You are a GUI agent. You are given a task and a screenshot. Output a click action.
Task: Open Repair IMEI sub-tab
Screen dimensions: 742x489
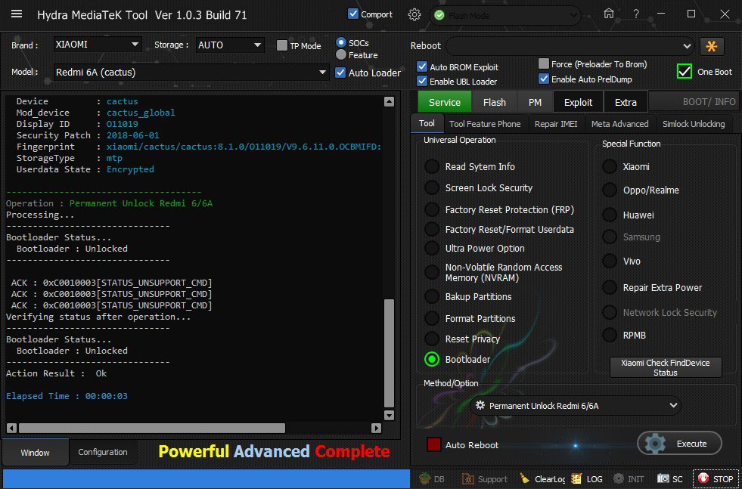(556, 123)
